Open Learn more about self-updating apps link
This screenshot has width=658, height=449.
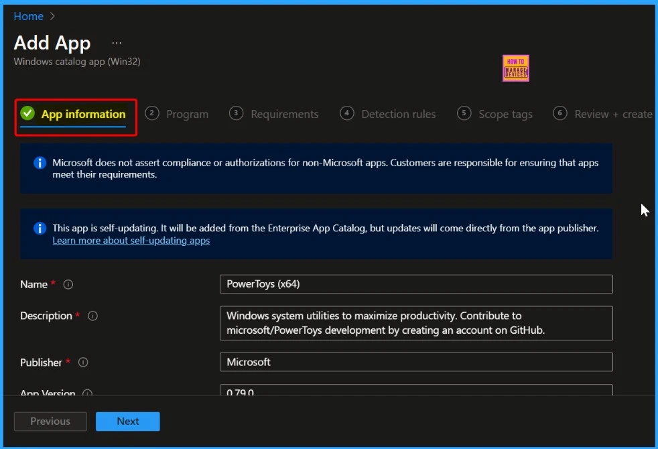tap(131, 241)
